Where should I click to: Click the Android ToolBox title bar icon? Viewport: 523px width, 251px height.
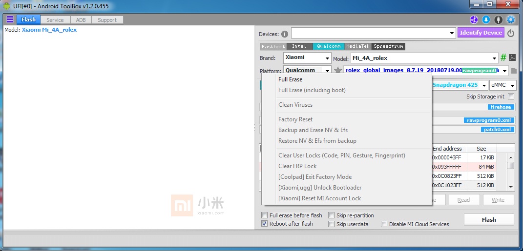(x=6, y=6)
